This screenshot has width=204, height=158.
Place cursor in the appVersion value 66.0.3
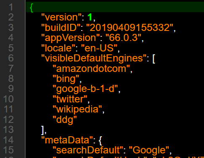click(x=123, y=38)
